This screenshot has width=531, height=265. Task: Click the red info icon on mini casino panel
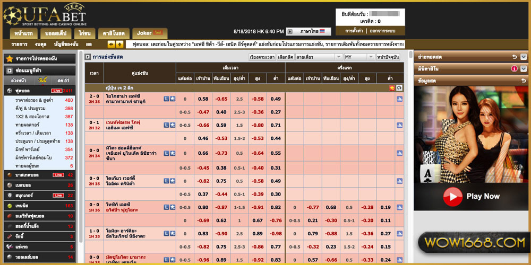point(514,69)
